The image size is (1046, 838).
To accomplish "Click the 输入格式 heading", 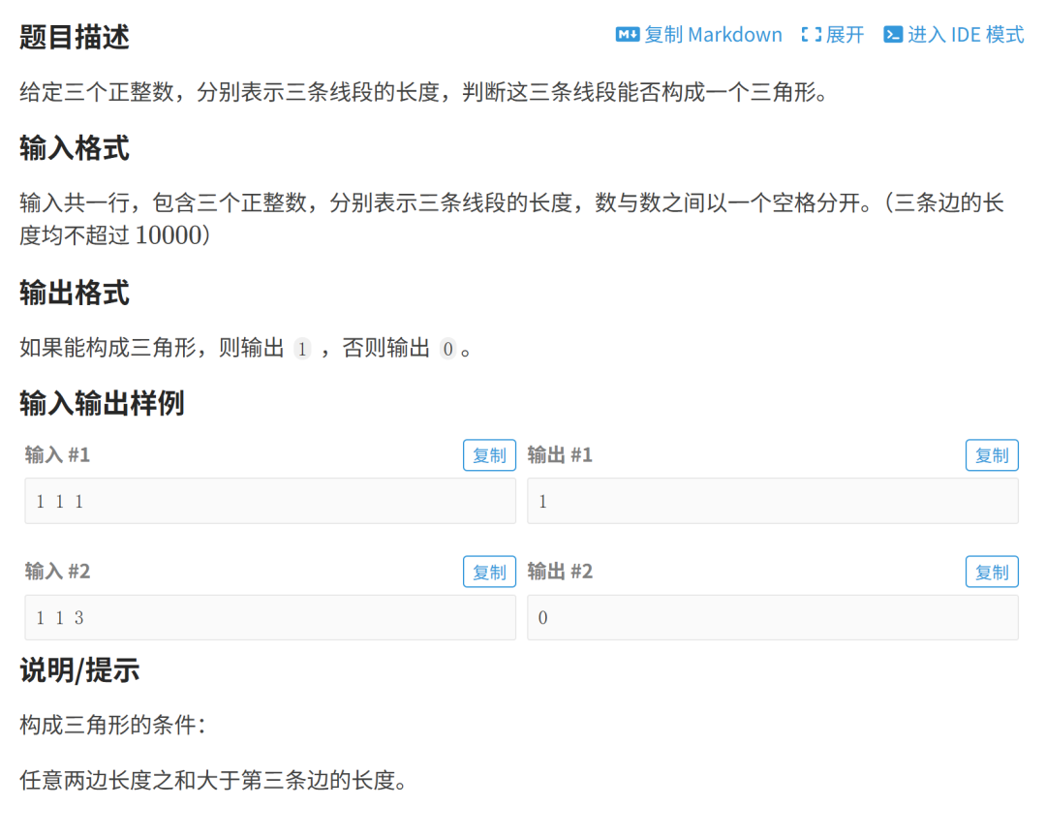I will [x=74, y=148].
